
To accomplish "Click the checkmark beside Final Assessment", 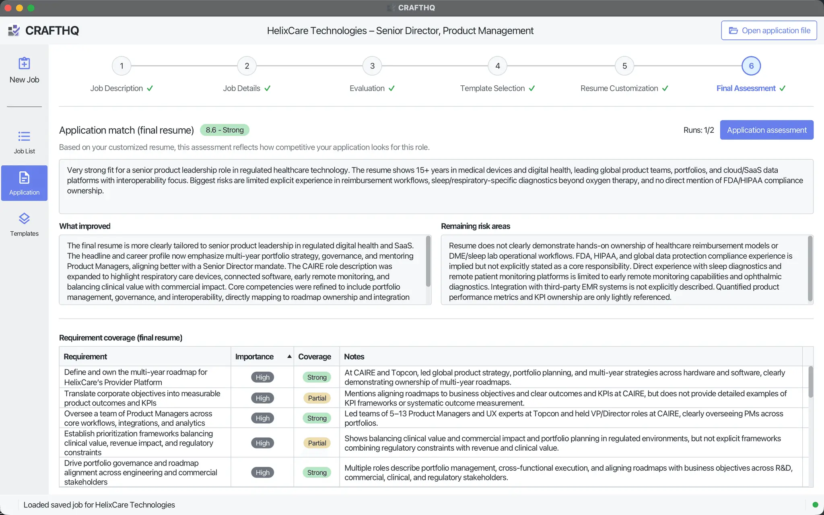I will [782, 89].
